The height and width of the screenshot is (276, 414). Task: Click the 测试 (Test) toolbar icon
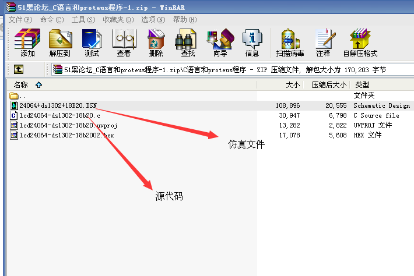pyautogui.click(x=92, y=39)
